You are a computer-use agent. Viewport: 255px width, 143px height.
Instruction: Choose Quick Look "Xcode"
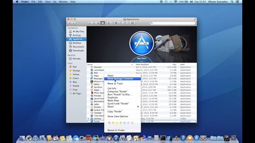point(122,103)
